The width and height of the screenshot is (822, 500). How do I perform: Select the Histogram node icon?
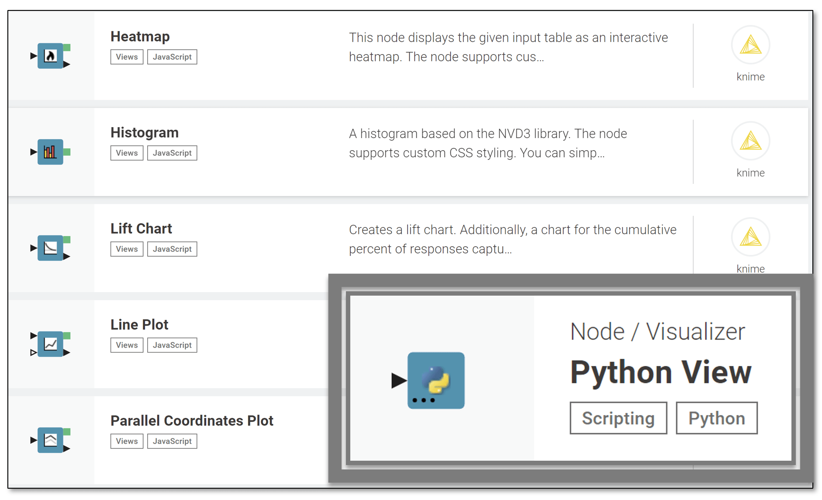(x=50, y=152)
